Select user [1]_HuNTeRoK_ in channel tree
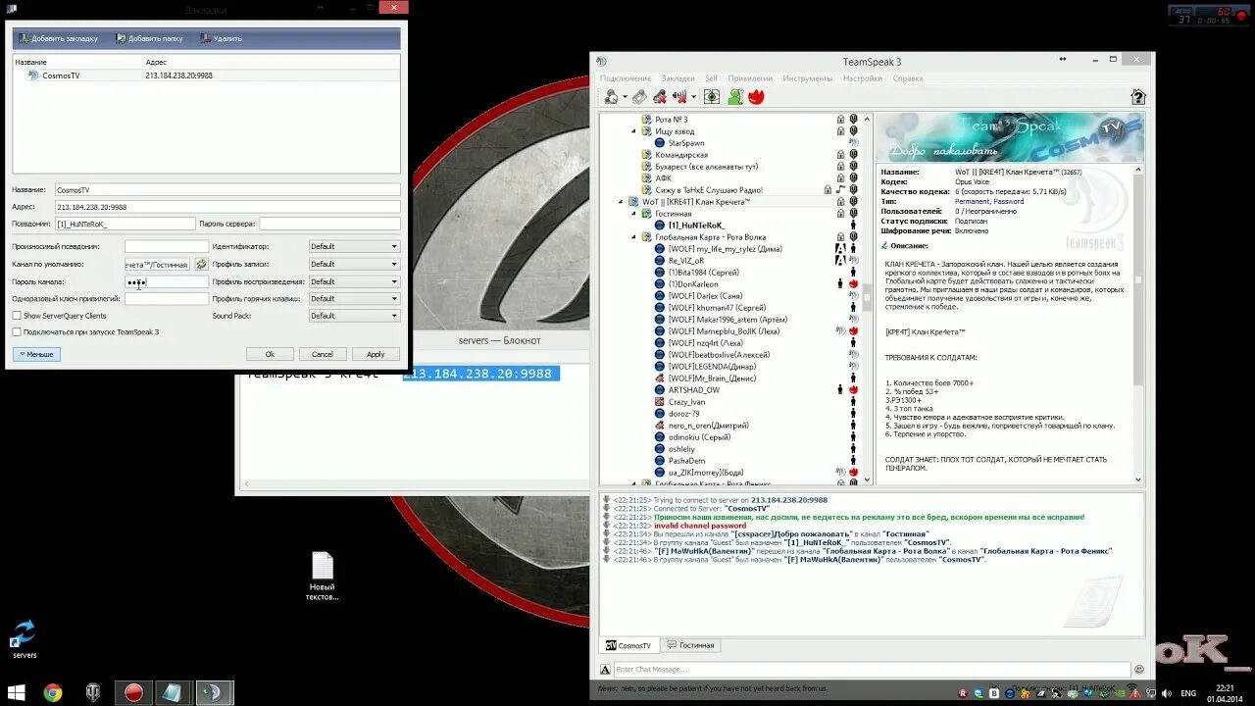 (x=695, y=226)
